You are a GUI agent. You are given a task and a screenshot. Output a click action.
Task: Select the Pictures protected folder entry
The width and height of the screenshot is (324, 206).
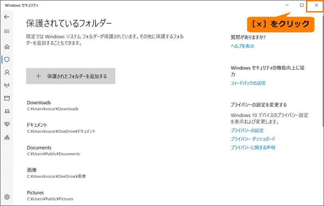coord(50,195)
